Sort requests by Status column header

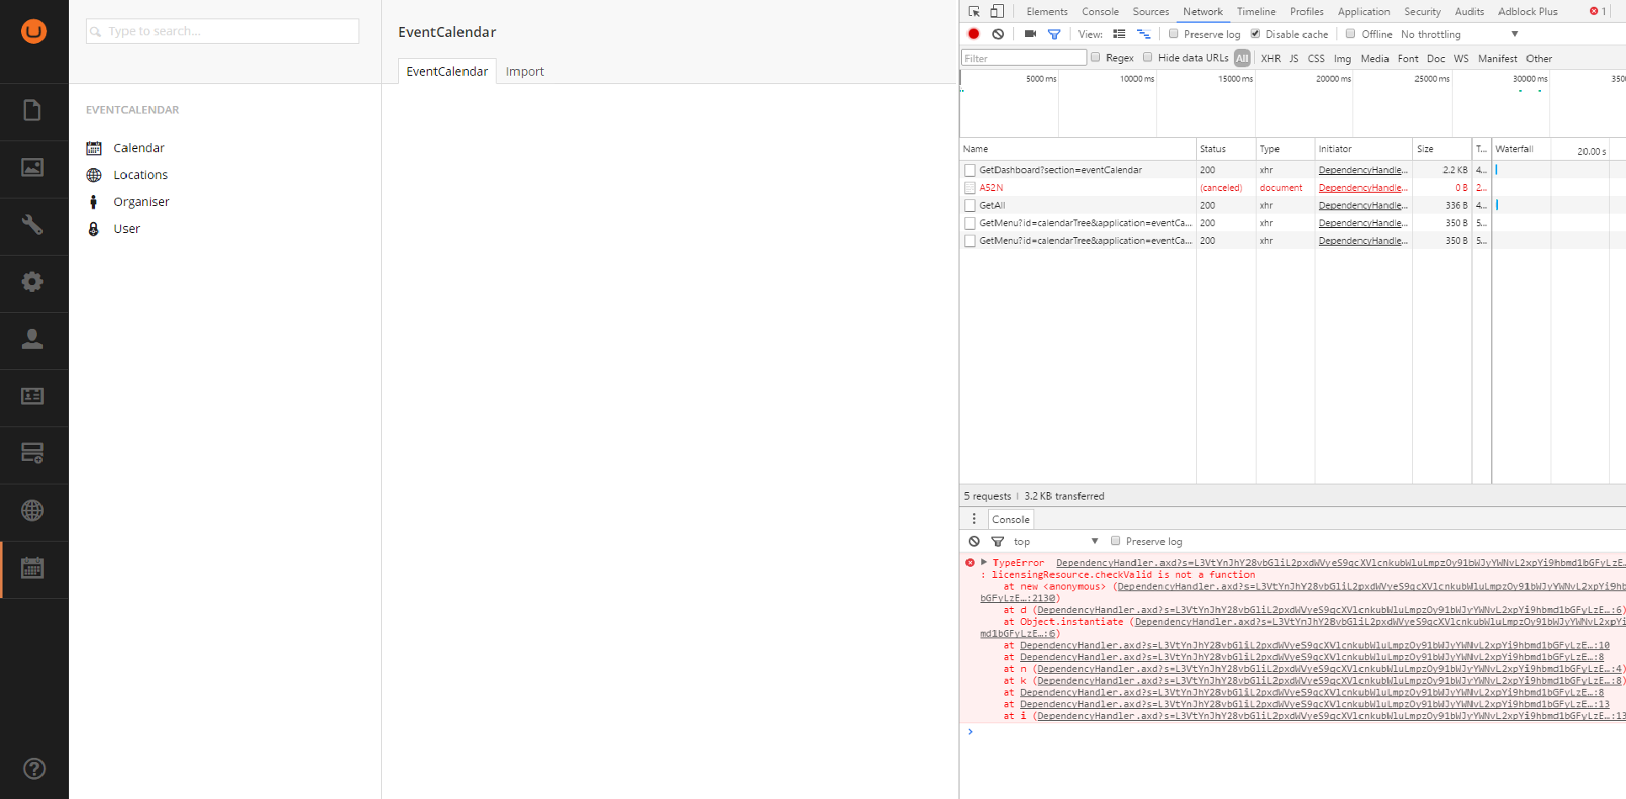[x=1225, y=149]
